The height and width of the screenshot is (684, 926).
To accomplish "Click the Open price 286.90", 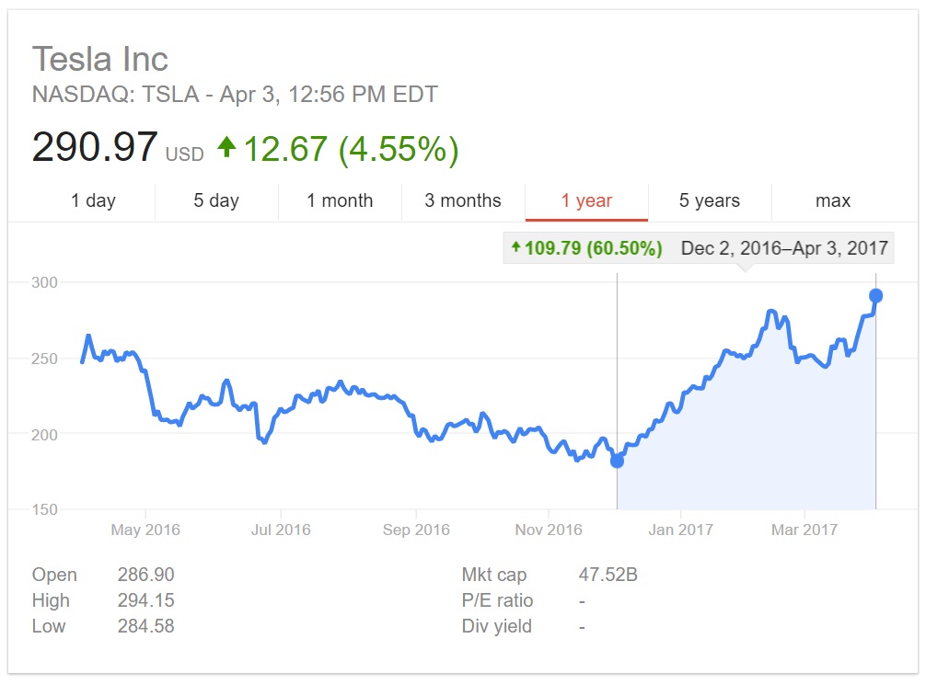I will point(145,575).
